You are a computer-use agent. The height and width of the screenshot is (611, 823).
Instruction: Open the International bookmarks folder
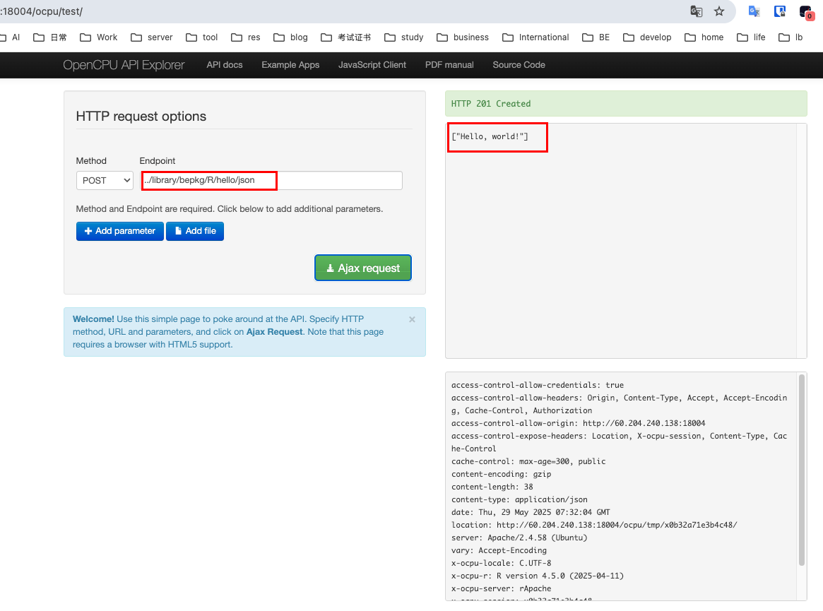[536, 37]
